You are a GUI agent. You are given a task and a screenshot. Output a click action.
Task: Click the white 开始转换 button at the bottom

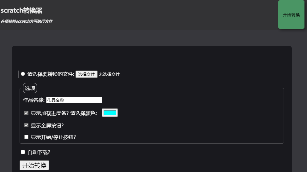[x=34, y=165]
